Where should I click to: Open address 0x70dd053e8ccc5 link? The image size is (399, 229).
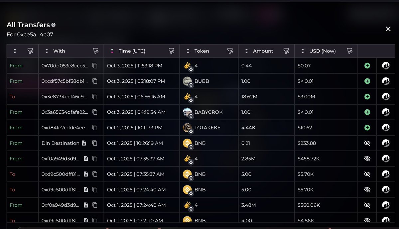pos(65,66)
